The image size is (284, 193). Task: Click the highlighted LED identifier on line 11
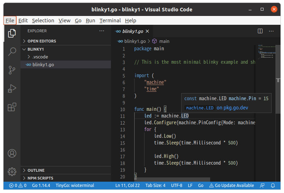(185, 116)
